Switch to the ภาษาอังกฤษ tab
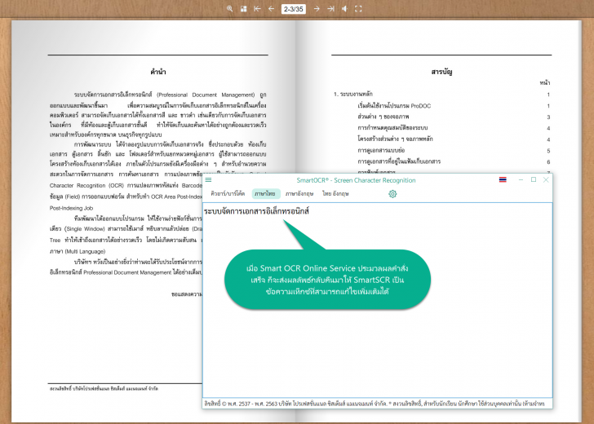 299,193
